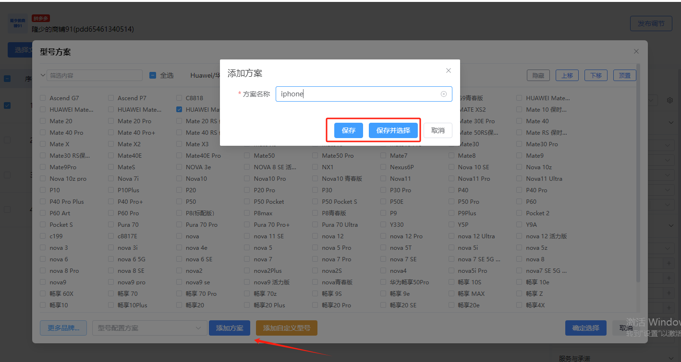
Task: Check the nova青春版 checkbox
Action: click(316, 282)
